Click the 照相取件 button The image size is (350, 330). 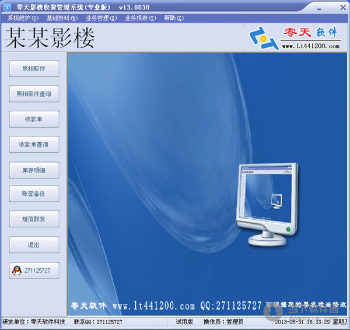(x=34, y=69)
